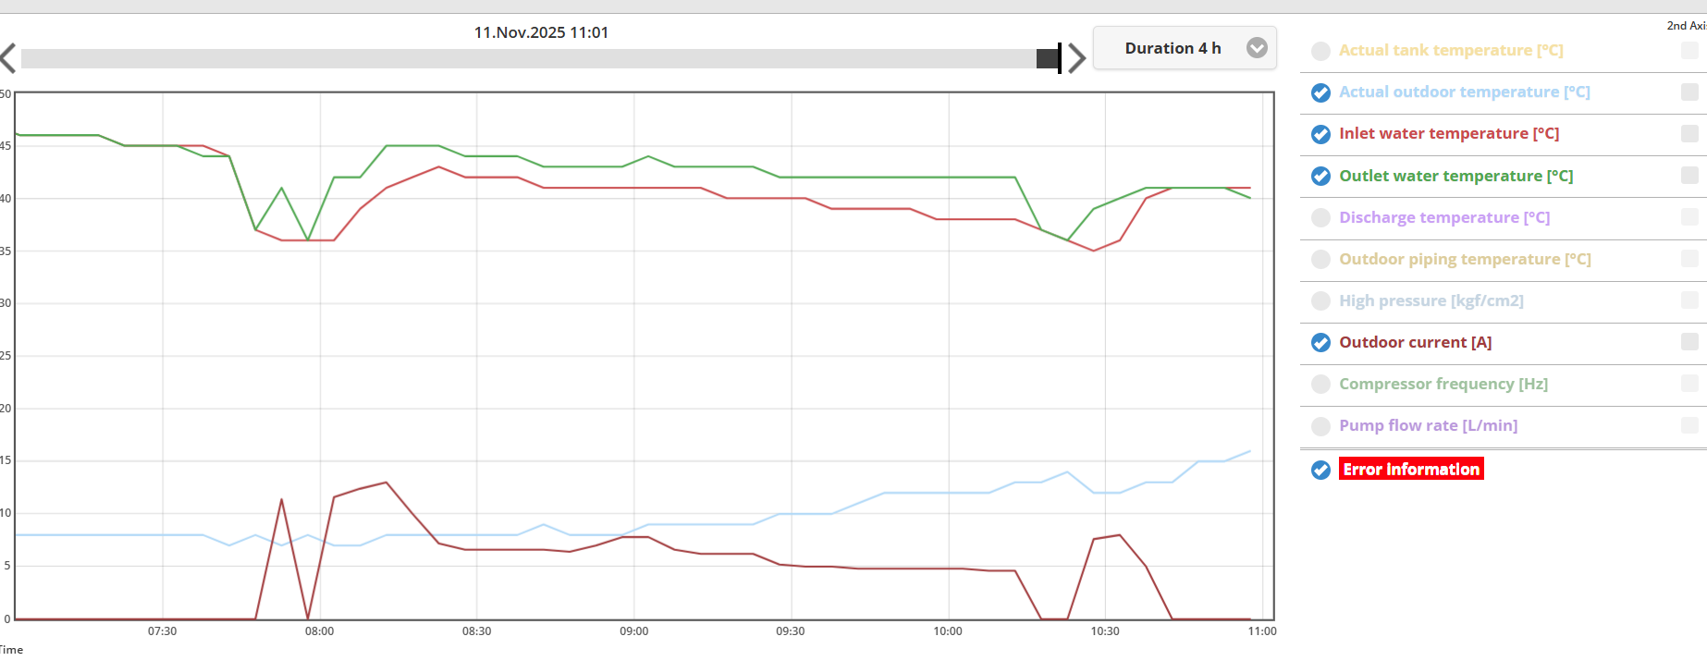Screen dimensions: 1707x661
Task: Click the Outdoor piping temperature label
Action: [1464, 259]
